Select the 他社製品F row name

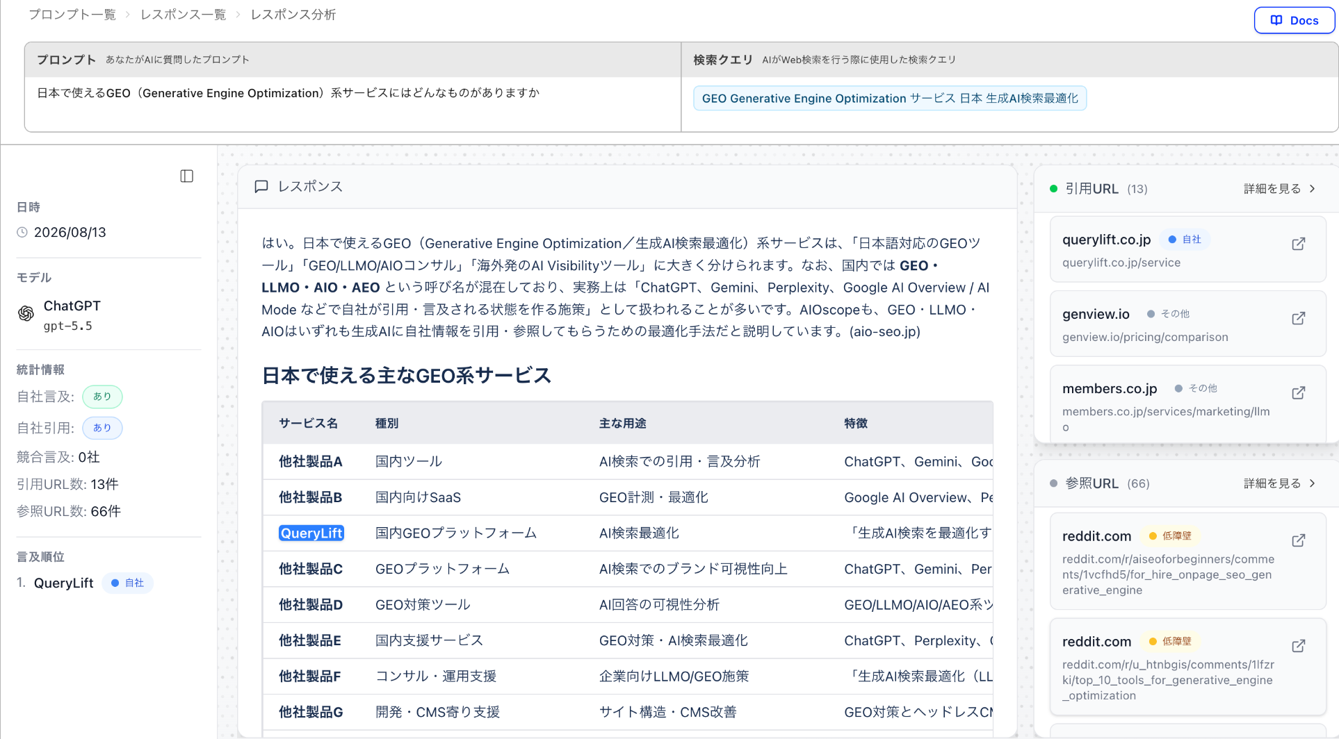coord(310,676)
